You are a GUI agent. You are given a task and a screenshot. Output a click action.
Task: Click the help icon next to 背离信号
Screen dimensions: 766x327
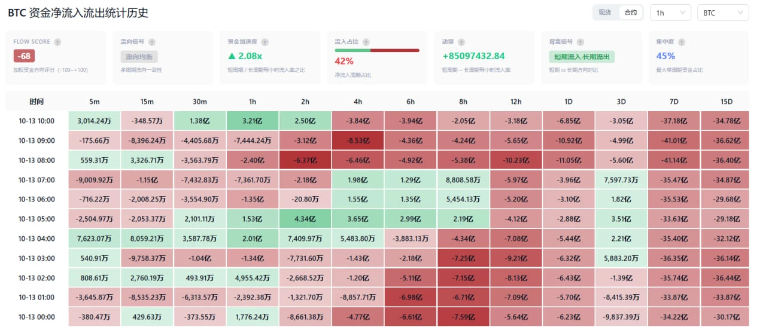click(x=580, y=42)
